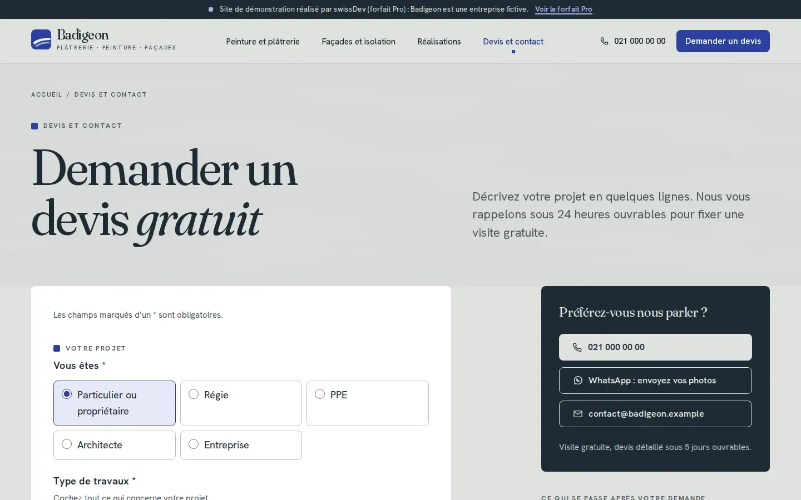Image resolution: width=801 pixels, height=500 pixels.
Task: Click the 021 000 00 00 card button
Action: (x=655, y=347)
